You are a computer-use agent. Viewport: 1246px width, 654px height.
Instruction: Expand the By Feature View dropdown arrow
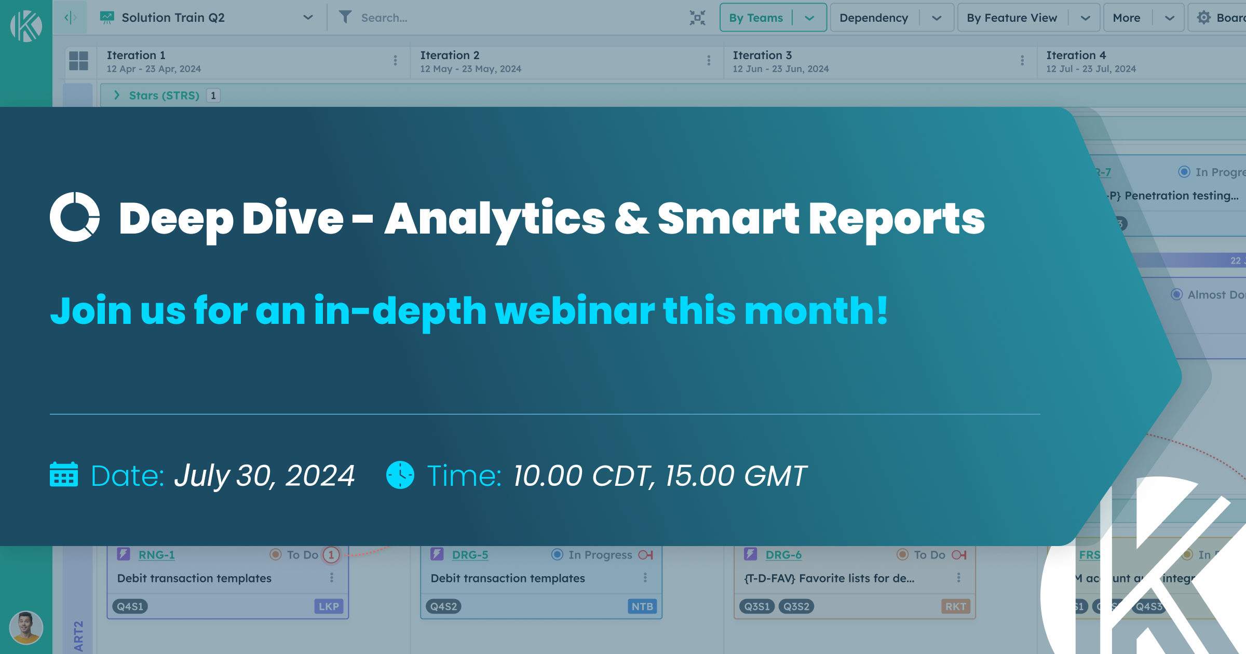coord(1085,18)
